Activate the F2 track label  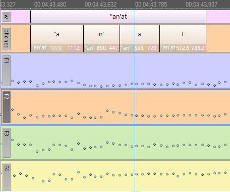coord(7,107)
